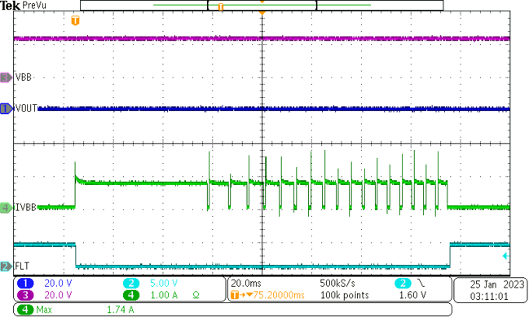
Task: Click the PreVu status label
Action: (x=34, y=6)
